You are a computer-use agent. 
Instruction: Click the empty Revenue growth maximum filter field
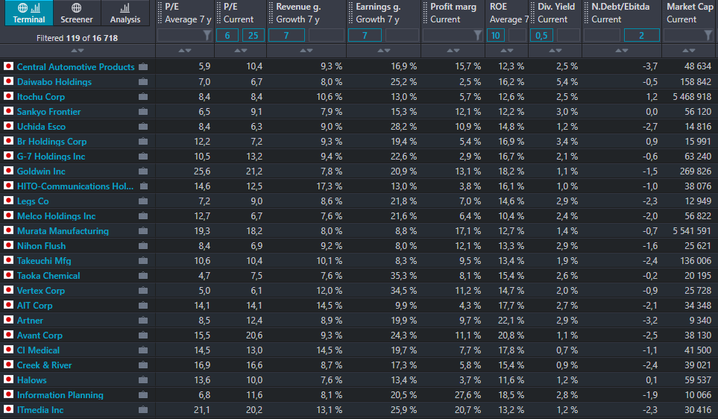coord(326,35)
